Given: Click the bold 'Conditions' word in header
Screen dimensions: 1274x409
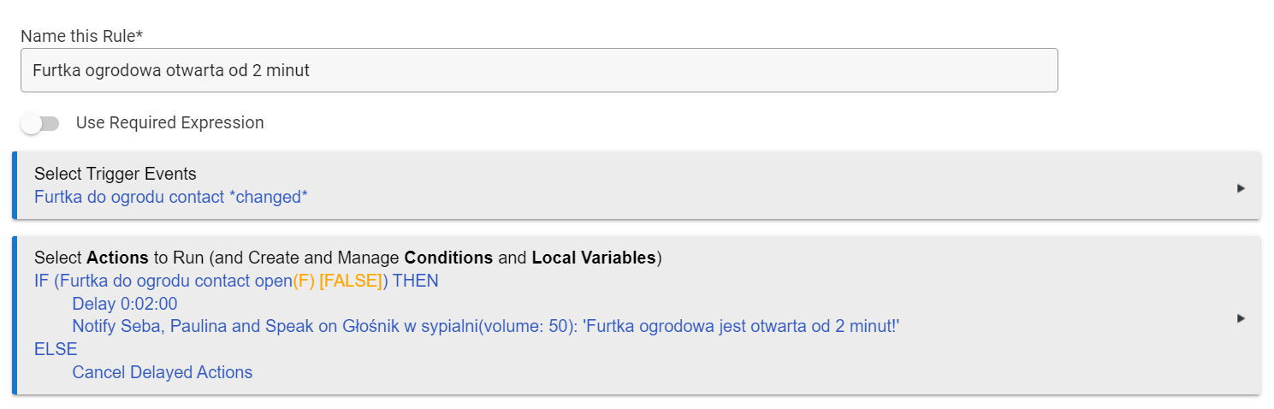Looking at the screenshot, I should point(448,258).
